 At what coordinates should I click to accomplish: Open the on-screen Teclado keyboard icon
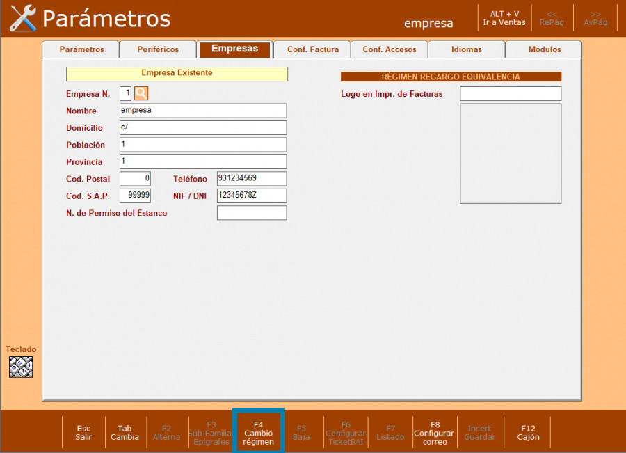click(21, 367)
